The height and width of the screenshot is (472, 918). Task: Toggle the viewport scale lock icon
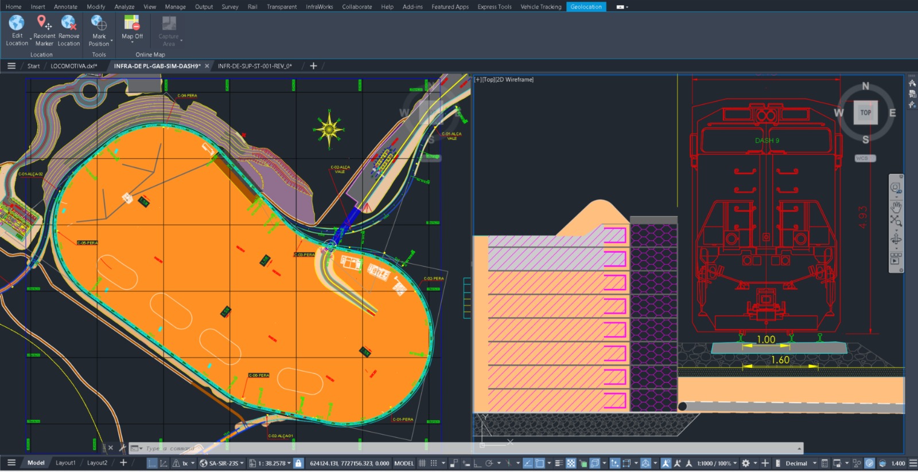pyautogui.click(x=298, y=463)
